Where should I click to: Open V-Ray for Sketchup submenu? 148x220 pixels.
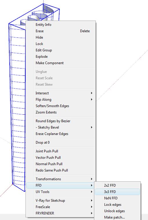[61, 200]
